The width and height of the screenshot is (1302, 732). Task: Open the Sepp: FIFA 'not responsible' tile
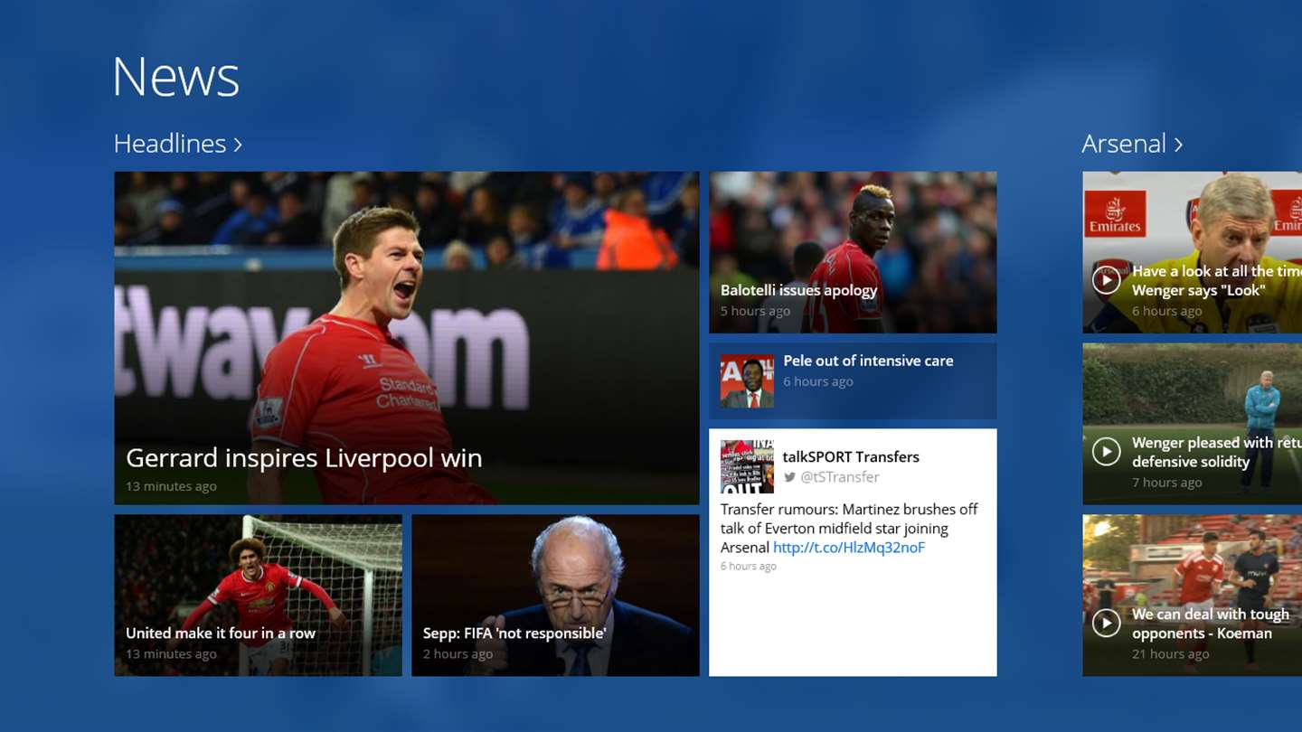[x=555, y=596]
